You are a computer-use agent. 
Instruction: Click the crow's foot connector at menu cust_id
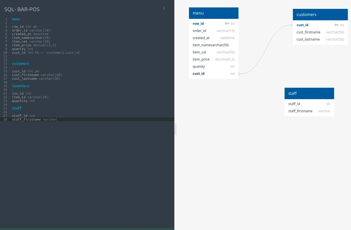tap(240, 74)
